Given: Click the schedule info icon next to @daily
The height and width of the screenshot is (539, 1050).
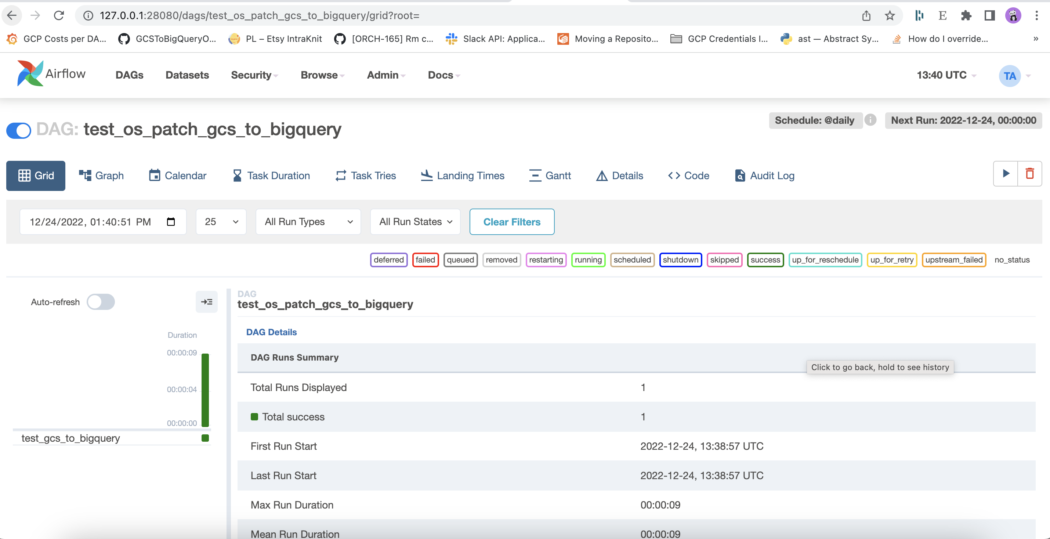Looking at the screenshot, I should pyautogui.click(x=870, y=120).
